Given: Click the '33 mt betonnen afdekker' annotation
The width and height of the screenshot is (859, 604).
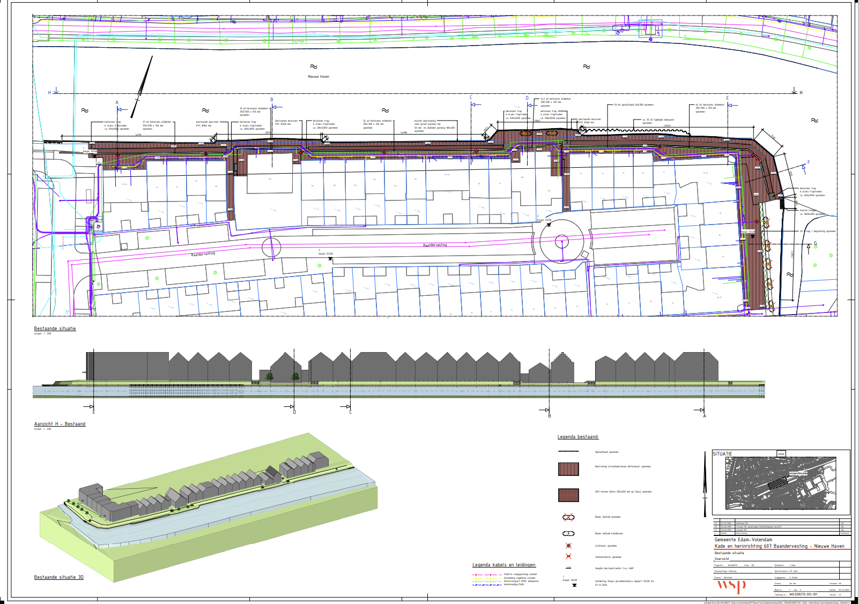Looking at the screenshot, I should click(157, 125).
